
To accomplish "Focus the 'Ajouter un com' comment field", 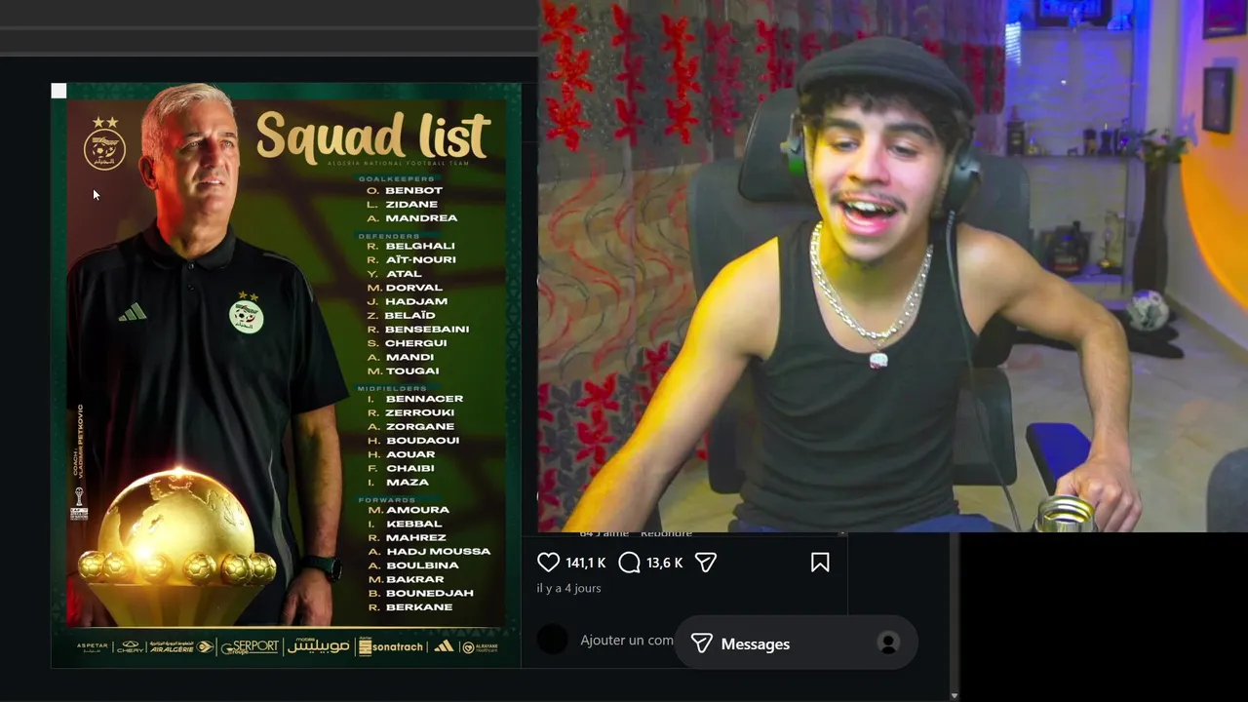I will click(627, 640).
